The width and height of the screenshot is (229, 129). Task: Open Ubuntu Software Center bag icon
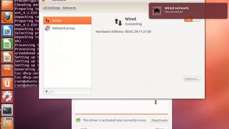point(7,70)
